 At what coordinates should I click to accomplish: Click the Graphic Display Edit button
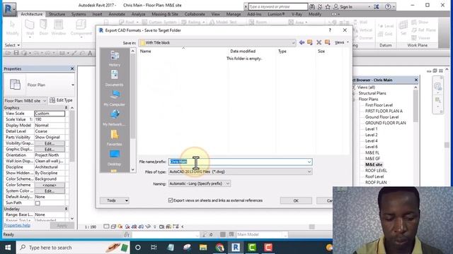click(x=50, y=149)
